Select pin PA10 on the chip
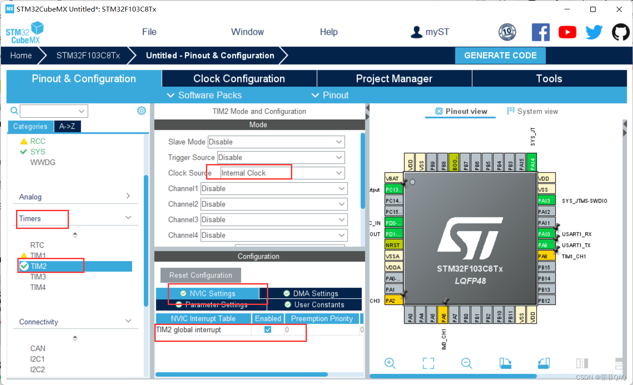 click(x=546, y=234)
